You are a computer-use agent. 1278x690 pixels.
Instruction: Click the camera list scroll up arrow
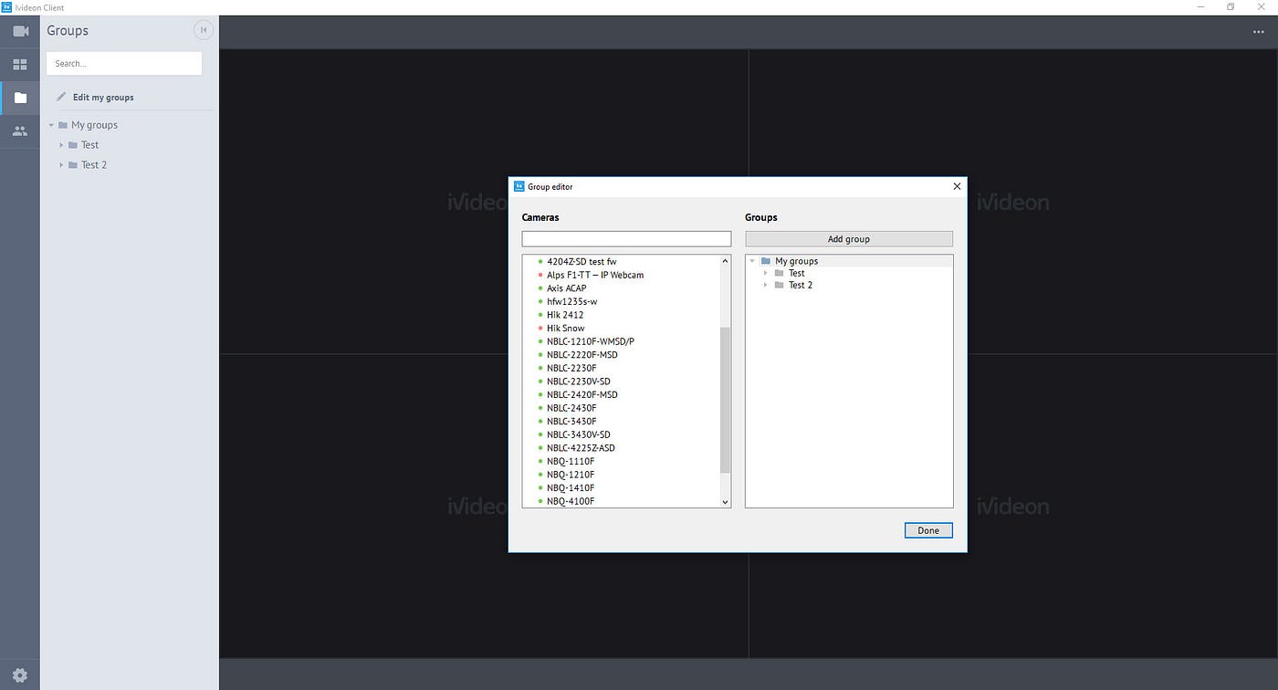726,261
